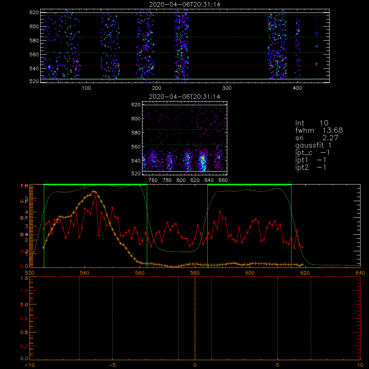Click the middle zoomed image title timestamp
369x369 pixels.
[184, 97]
